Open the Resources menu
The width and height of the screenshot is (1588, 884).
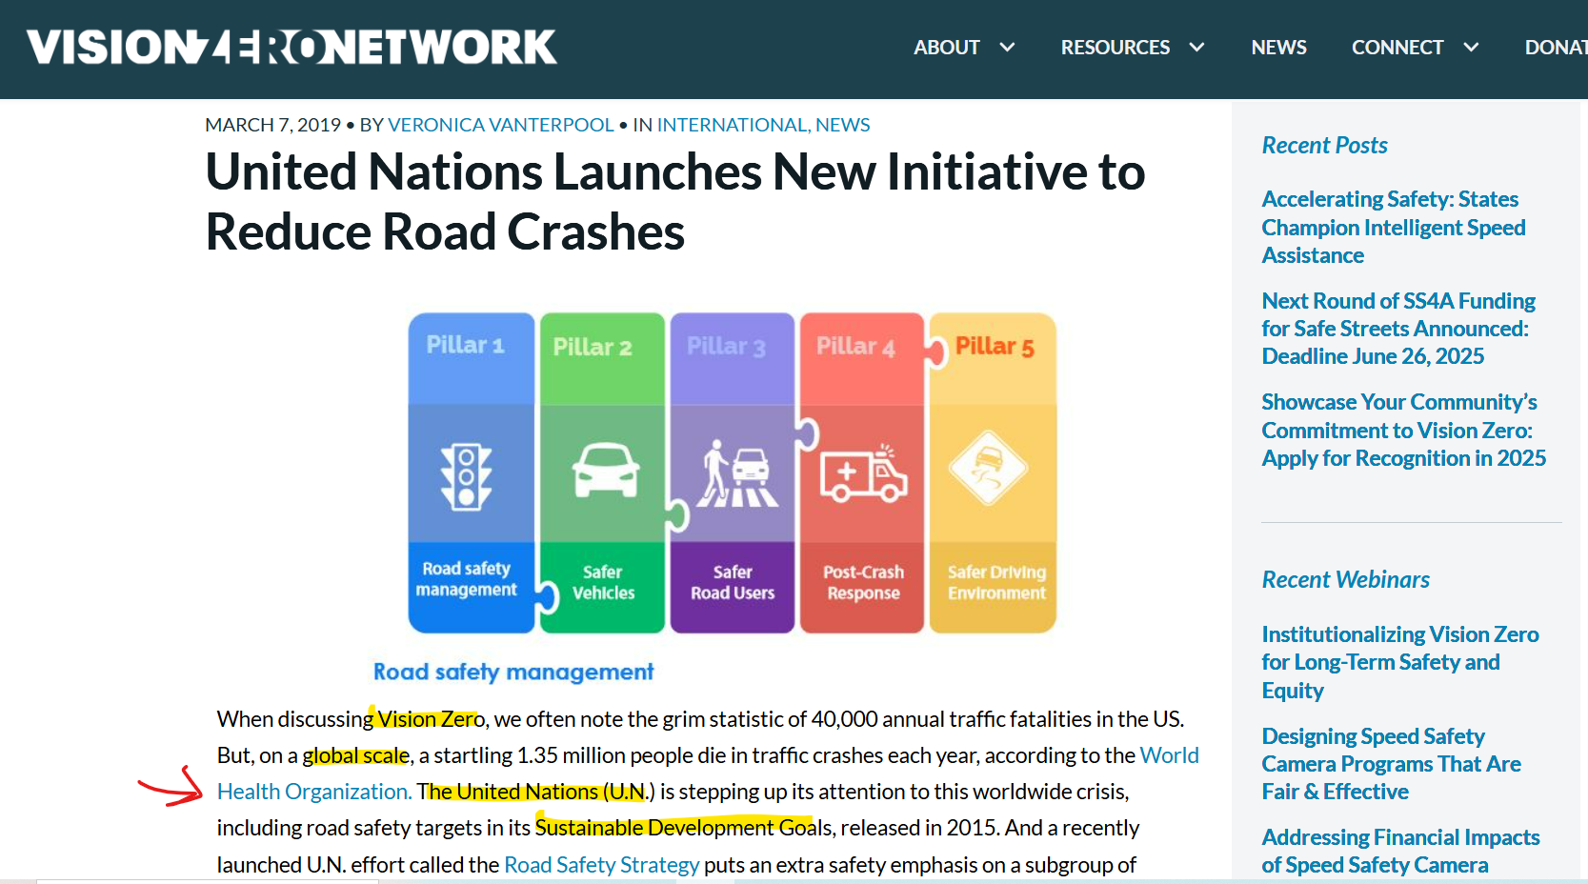tap(1116, 48)
